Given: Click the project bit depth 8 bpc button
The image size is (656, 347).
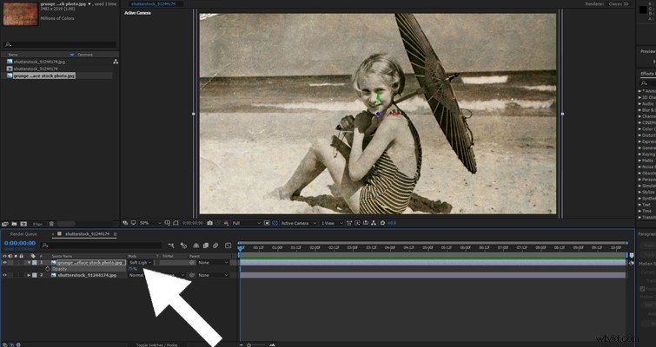Looking at the screenshot, I should (37, 224).
